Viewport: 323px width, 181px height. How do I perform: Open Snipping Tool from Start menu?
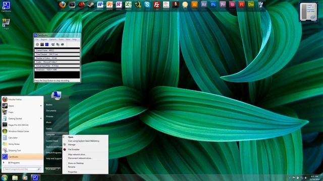coord(22,150)
